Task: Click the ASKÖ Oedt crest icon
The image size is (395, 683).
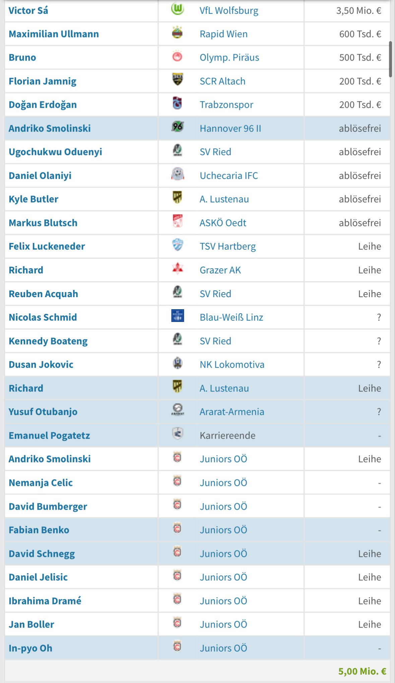Action: point(178,221)
